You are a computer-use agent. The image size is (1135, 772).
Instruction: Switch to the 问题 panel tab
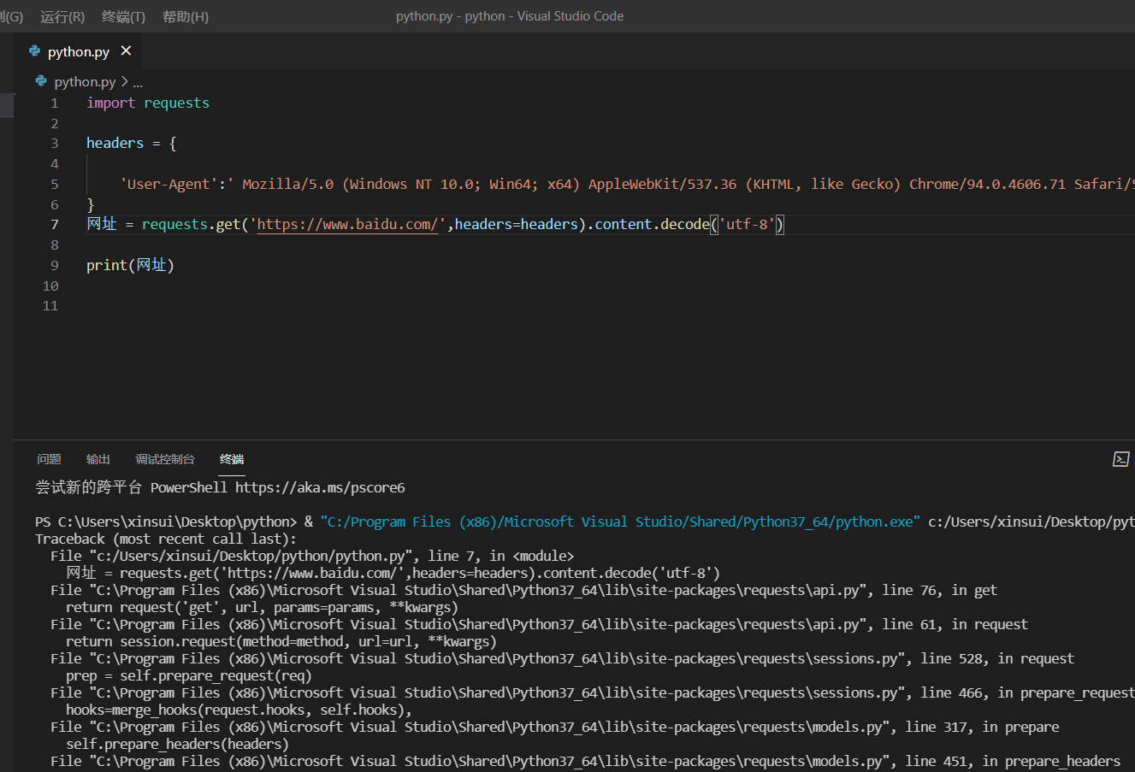click(x=49, y=459)
